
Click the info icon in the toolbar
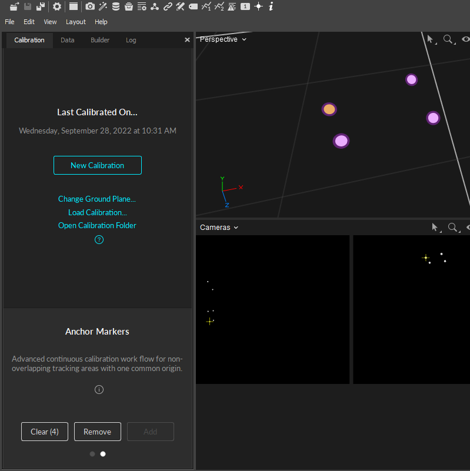tap(271, 6)
